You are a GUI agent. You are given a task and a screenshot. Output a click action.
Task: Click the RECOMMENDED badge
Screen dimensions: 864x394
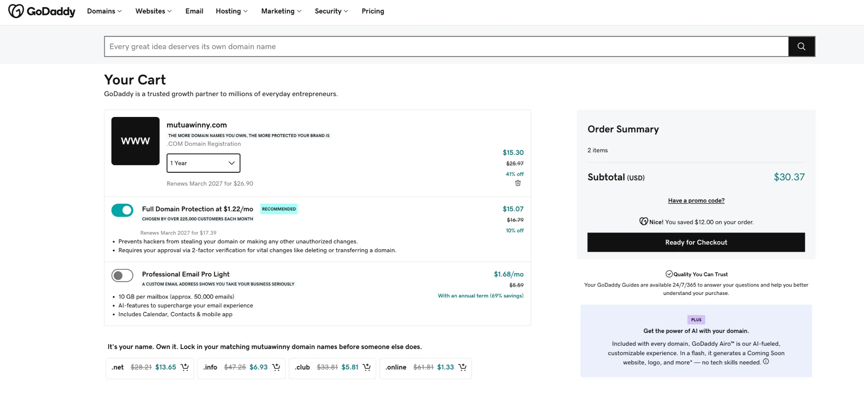pyautogui.click(x=279, y=209)
